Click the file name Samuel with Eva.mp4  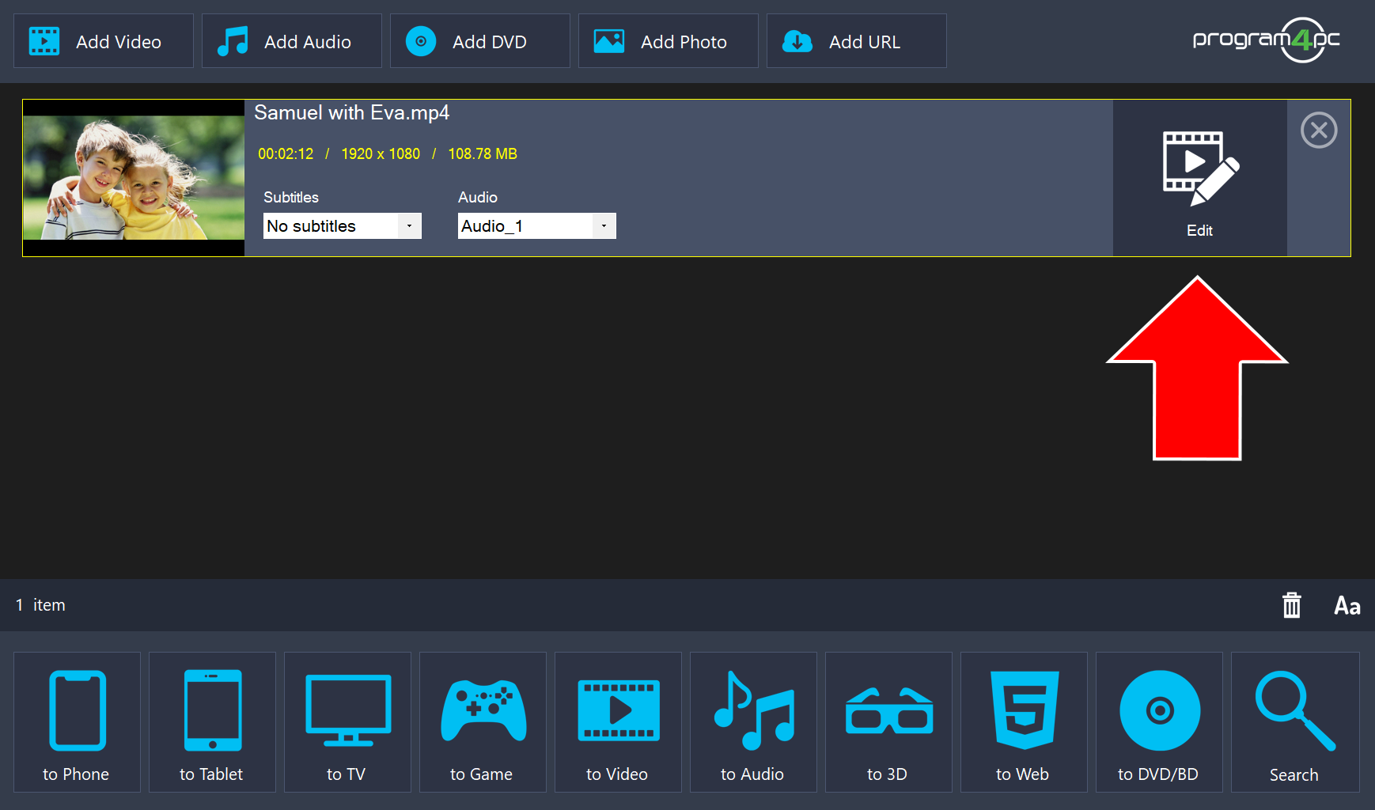pos(352,113)
